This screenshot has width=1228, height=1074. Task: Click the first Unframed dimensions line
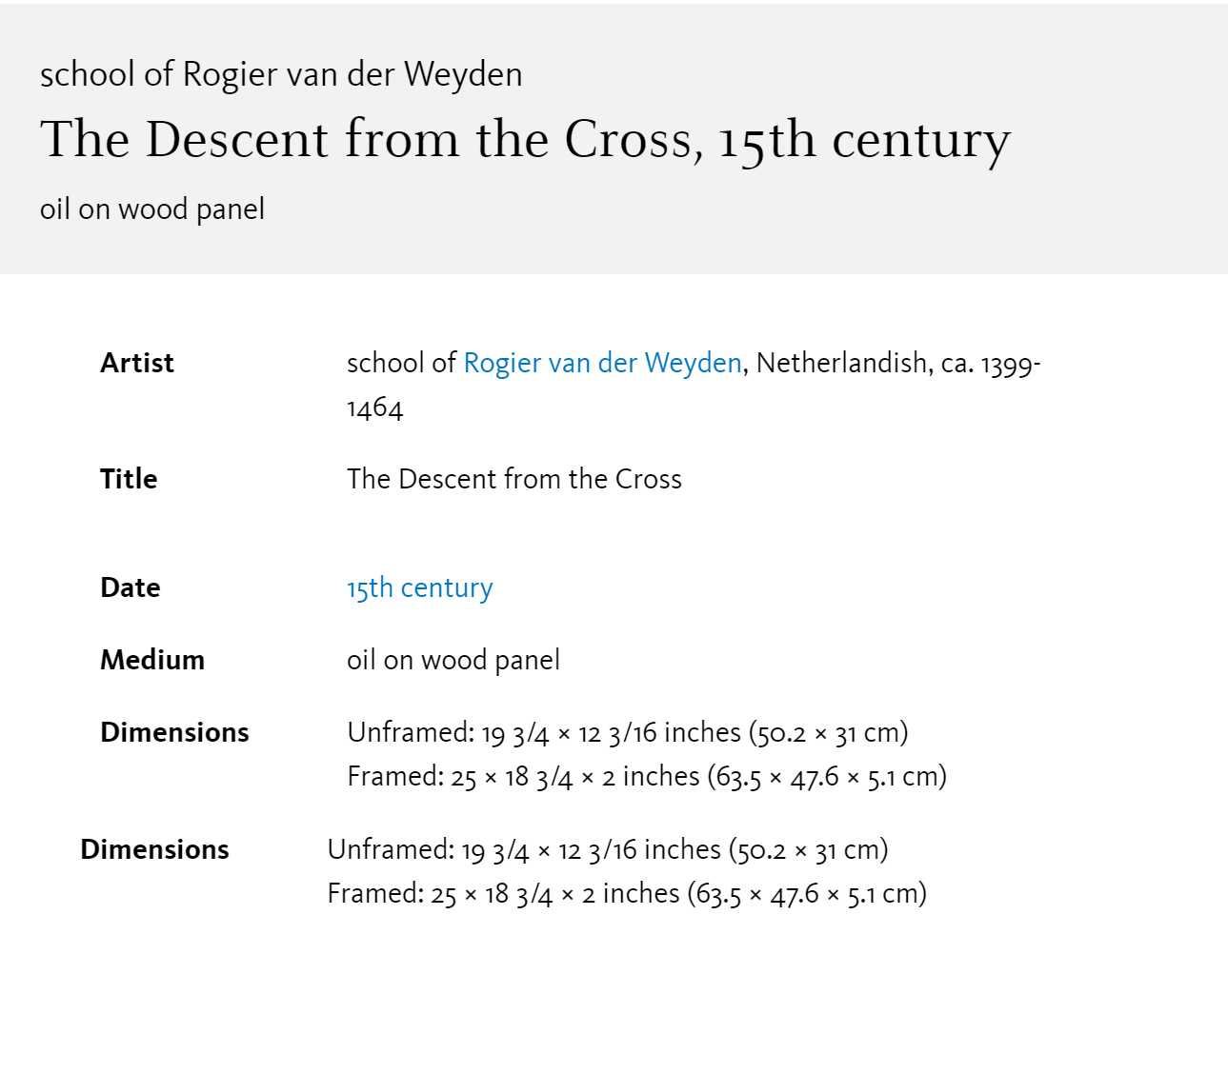628,733
